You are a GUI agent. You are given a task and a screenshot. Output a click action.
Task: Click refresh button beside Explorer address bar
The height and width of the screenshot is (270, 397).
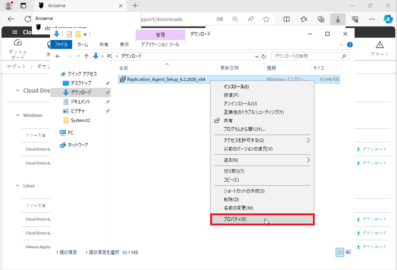264,56
